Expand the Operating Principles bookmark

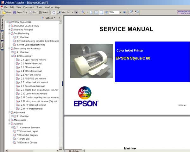pos(9,29)
